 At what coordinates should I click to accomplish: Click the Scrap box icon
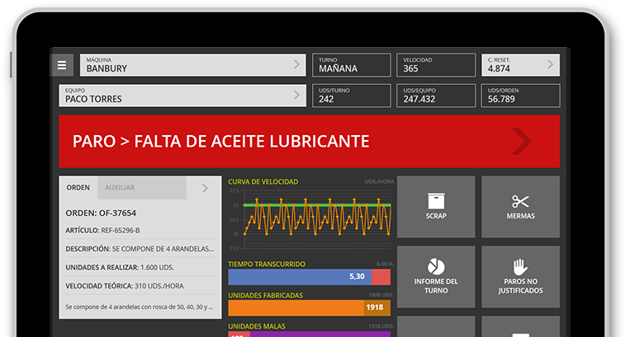click(436, 202)
